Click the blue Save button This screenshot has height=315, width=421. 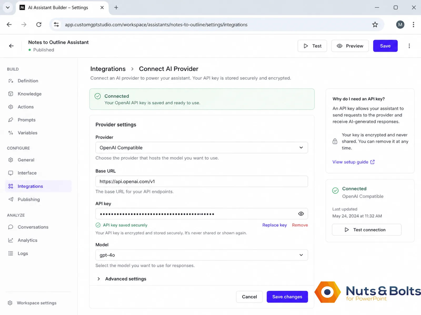tap(385, 46)
